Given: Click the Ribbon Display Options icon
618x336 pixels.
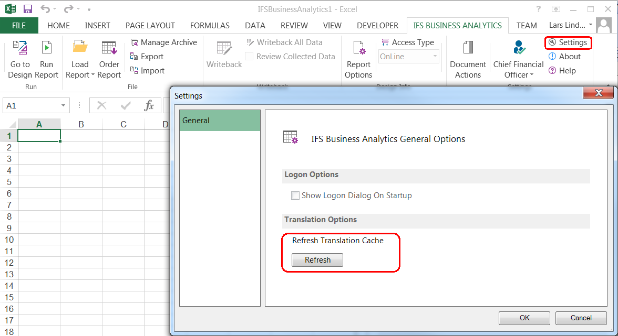Looking at the screenshot, I should [556, 9].
